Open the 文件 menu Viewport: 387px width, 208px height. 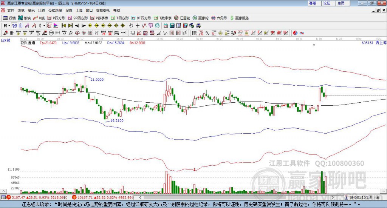tap(11, 10)
